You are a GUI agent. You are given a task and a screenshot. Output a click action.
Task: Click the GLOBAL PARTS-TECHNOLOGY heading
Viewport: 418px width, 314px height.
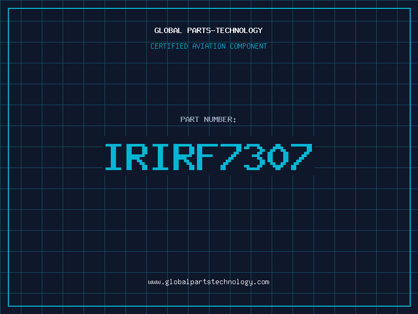click(208, 30)
